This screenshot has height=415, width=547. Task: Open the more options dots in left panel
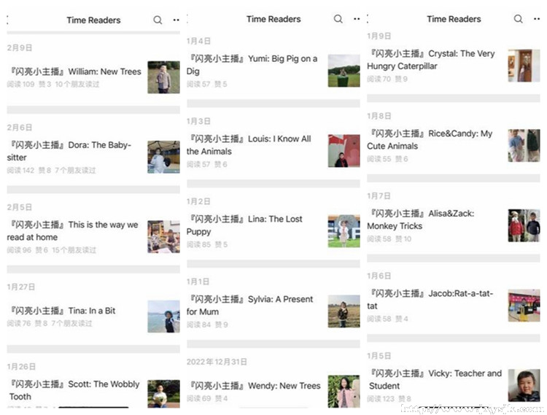(176, 20)
